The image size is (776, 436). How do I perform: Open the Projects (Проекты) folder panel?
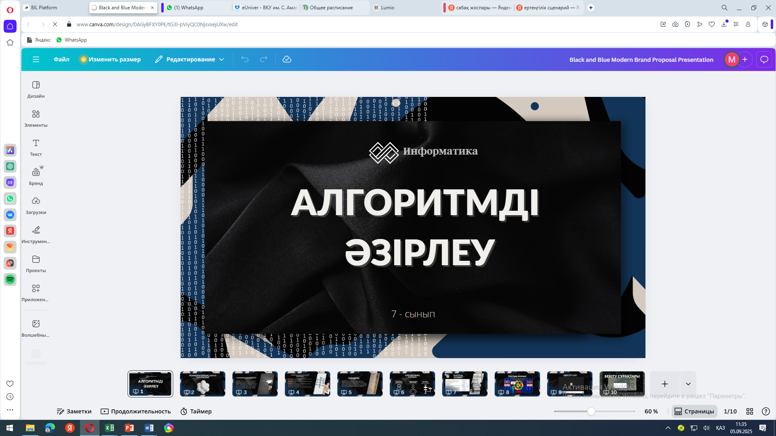tap(36, 264)
